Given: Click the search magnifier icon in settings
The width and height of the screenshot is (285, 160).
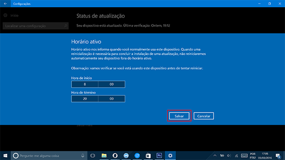Looking at the screenshot, I should (65, 26).
